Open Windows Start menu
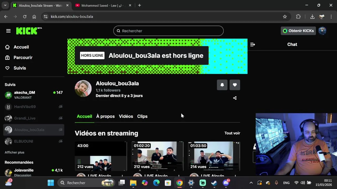 tap(51, 183)
